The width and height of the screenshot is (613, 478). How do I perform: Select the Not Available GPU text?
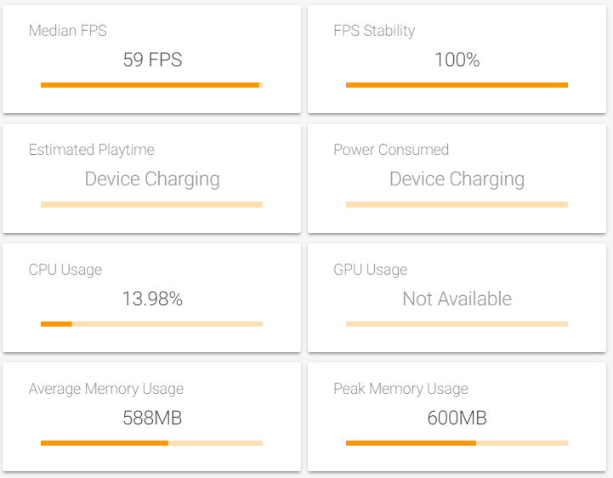(457, 299)
